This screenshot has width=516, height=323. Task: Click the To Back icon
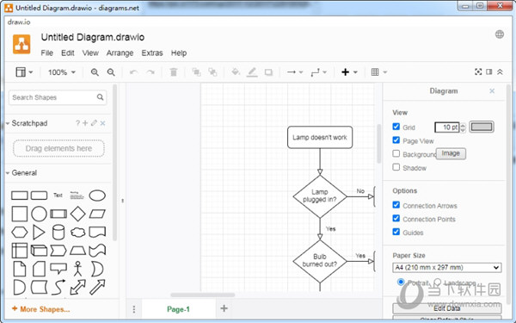212,72
